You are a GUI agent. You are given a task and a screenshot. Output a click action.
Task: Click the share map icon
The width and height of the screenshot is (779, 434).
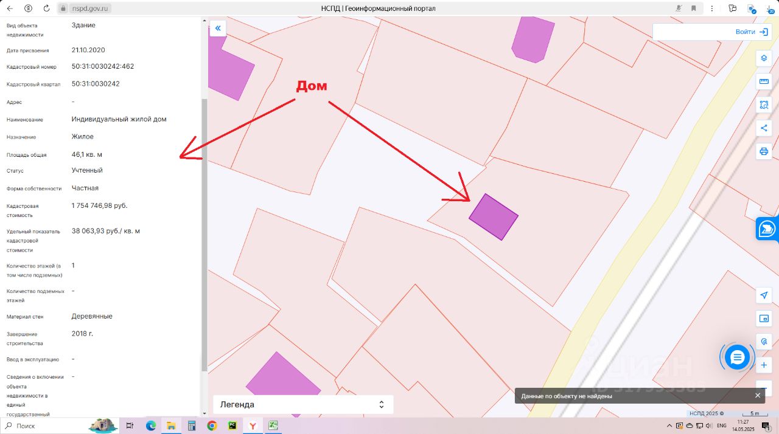point(764,128)
